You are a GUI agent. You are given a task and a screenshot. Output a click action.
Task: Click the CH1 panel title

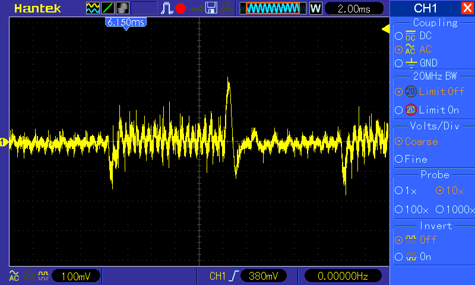click(x=425, y=8)
